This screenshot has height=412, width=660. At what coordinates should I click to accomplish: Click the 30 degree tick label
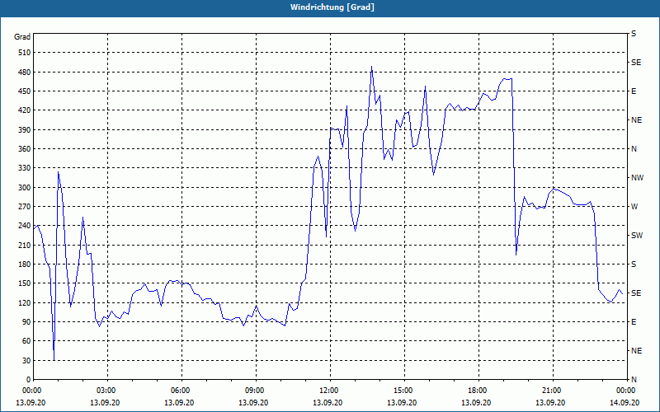pos(27,360)
